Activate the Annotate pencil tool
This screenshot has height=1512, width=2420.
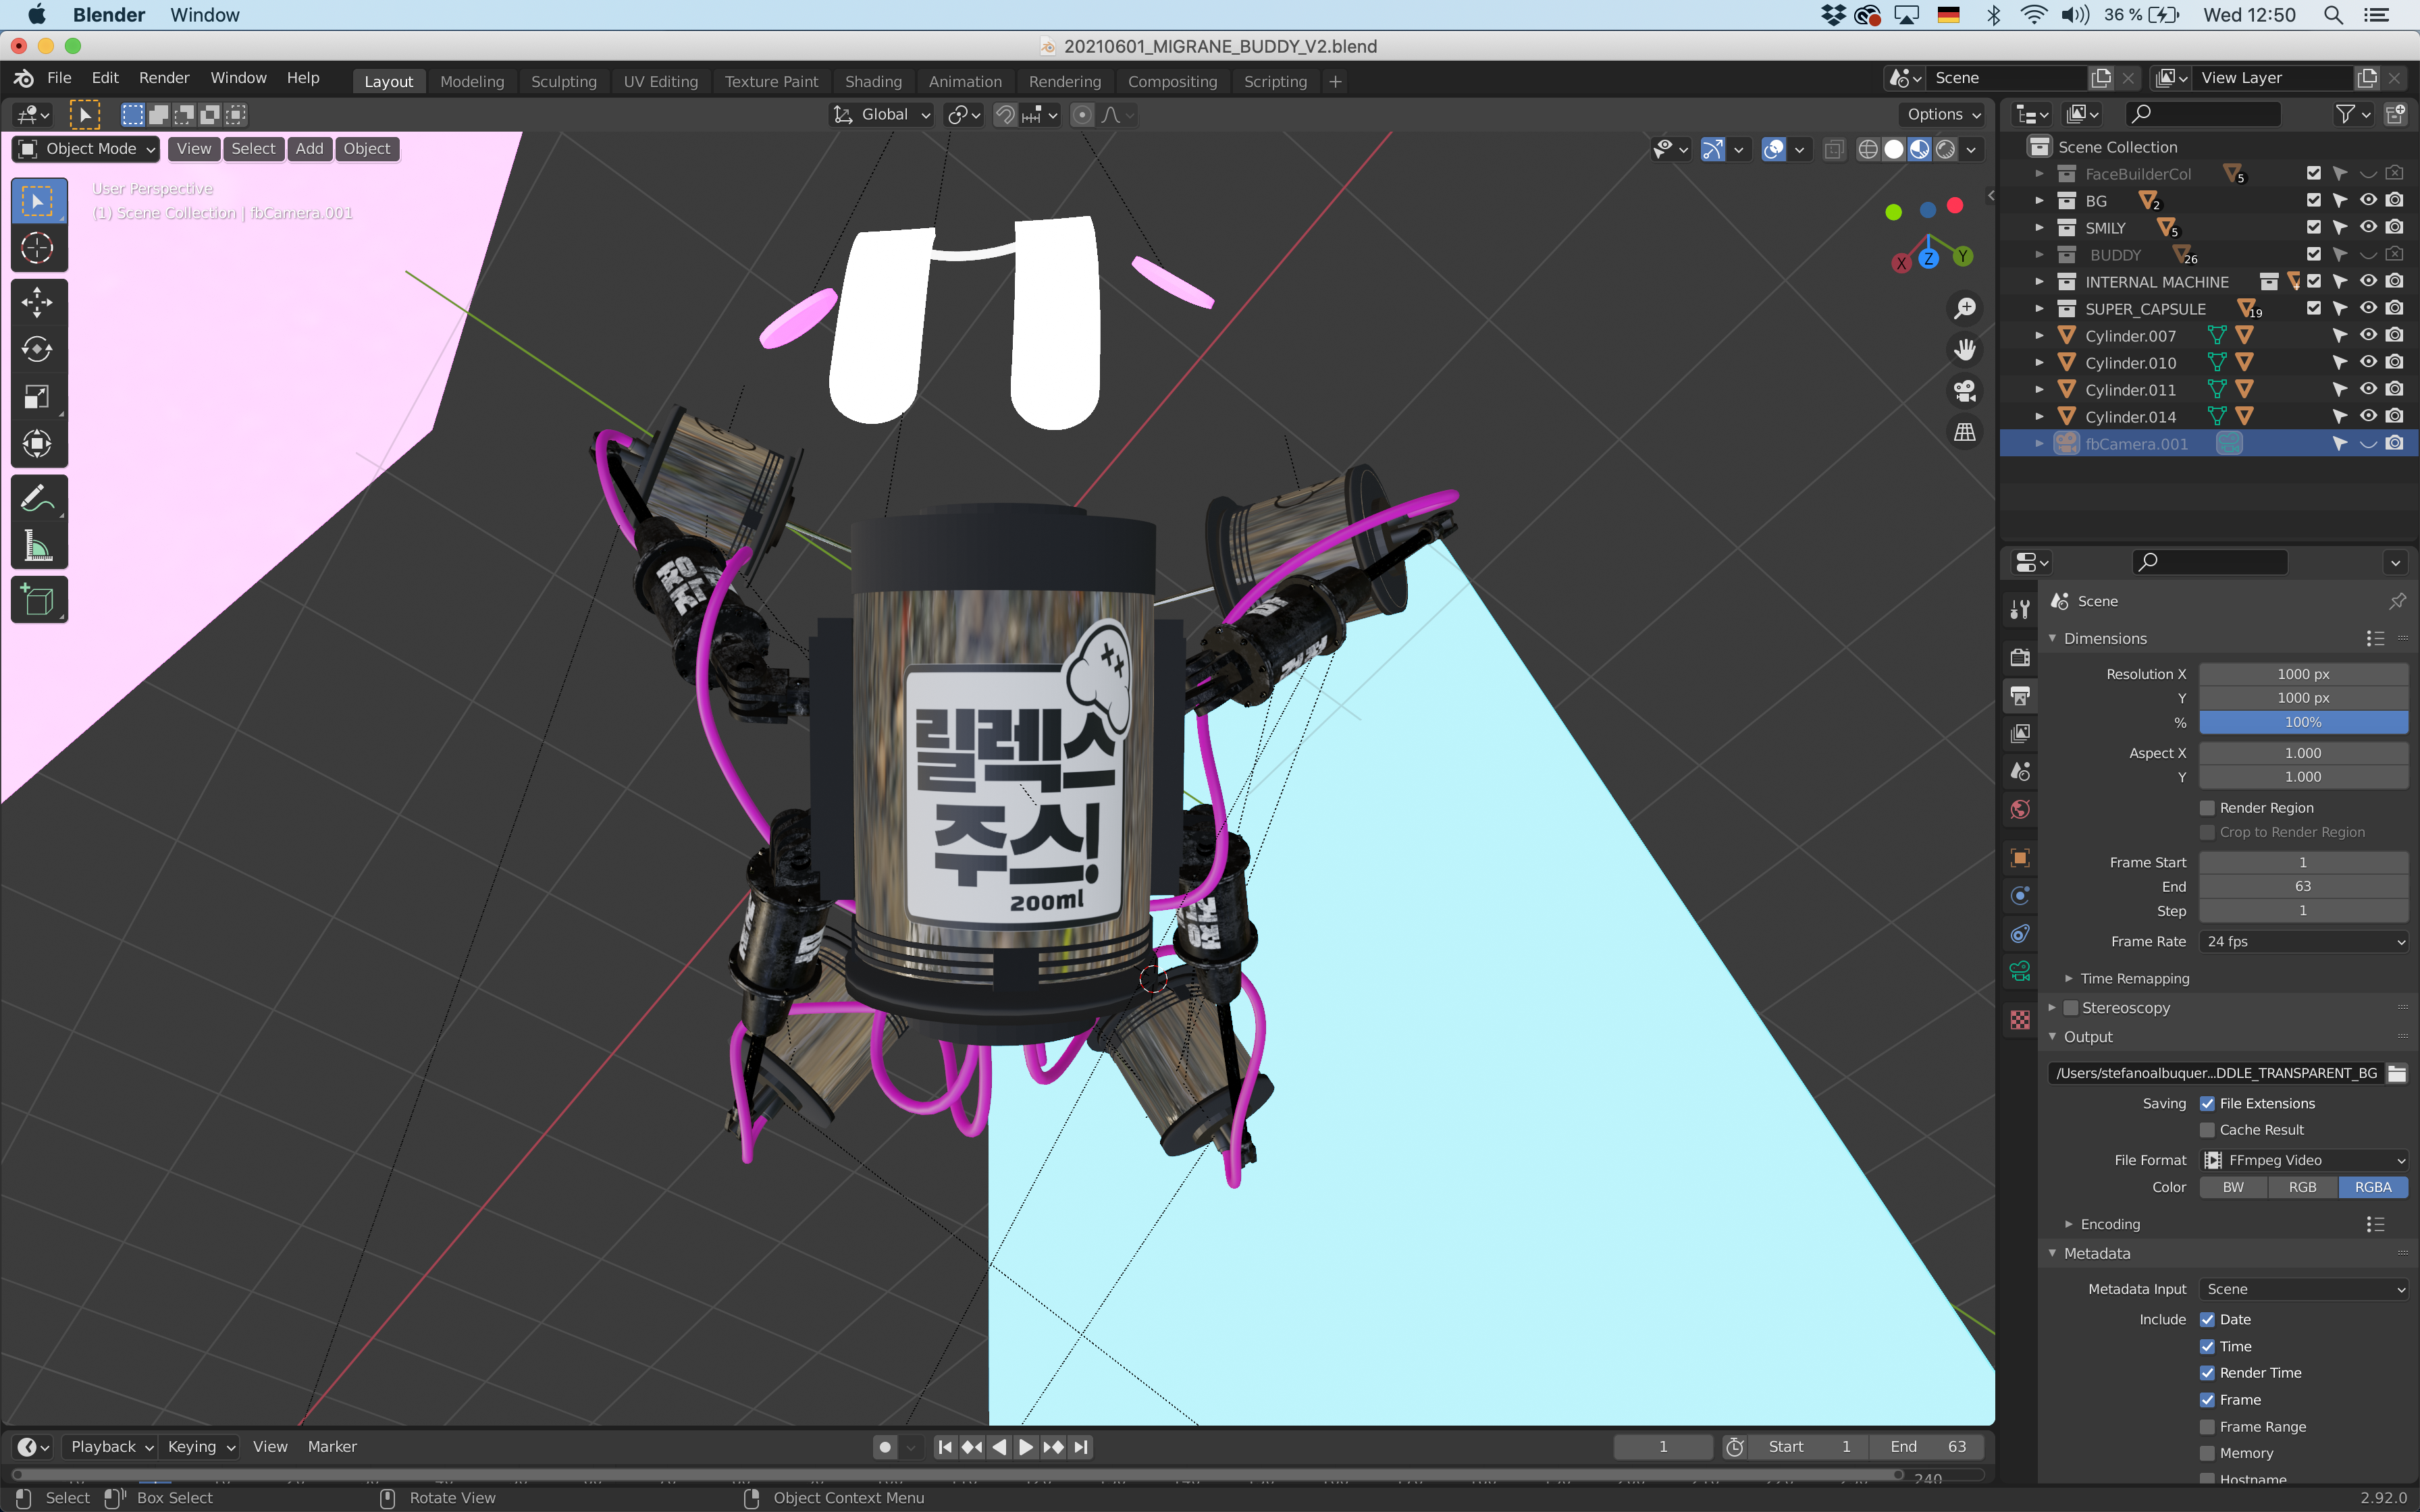tap(37, 498)
